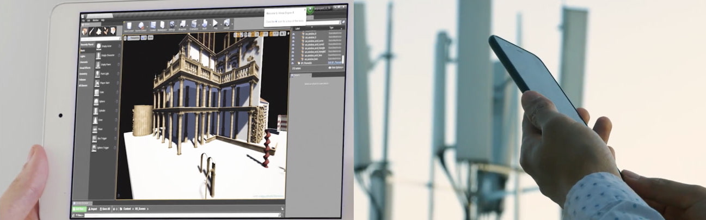Open the Filters dropdown in Content Browser
The height and width of the screenshot is (220, 706).
[79, 216]
